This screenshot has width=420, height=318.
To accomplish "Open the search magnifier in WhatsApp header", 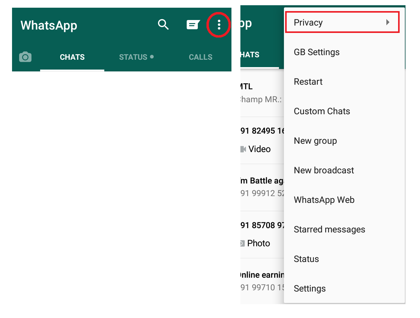I will [163, 24].
